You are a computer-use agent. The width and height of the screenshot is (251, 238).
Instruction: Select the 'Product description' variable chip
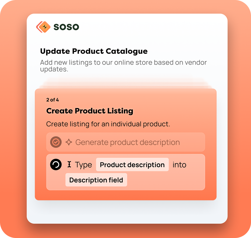pyautogui.click(x=132, y=165)
